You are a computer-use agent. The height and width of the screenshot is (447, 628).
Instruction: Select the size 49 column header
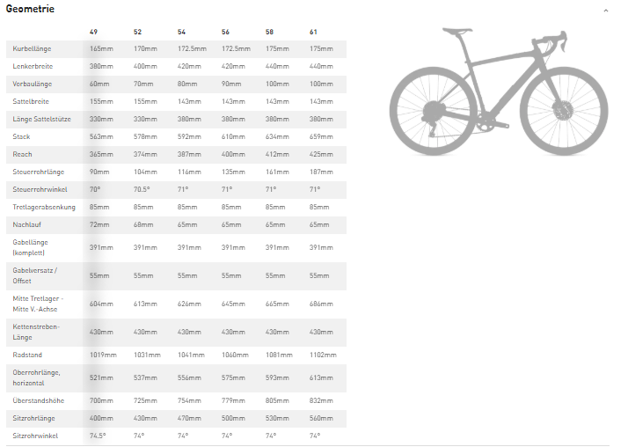click(x=94, y=32)
